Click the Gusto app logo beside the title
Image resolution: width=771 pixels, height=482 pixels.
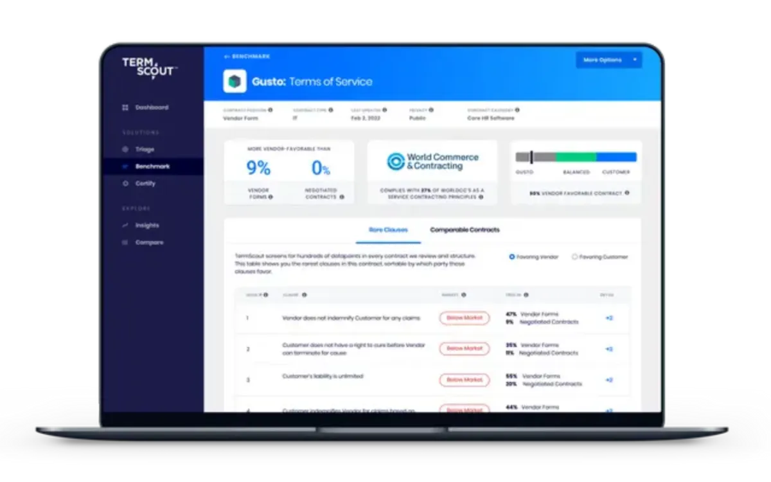[235, 82]
